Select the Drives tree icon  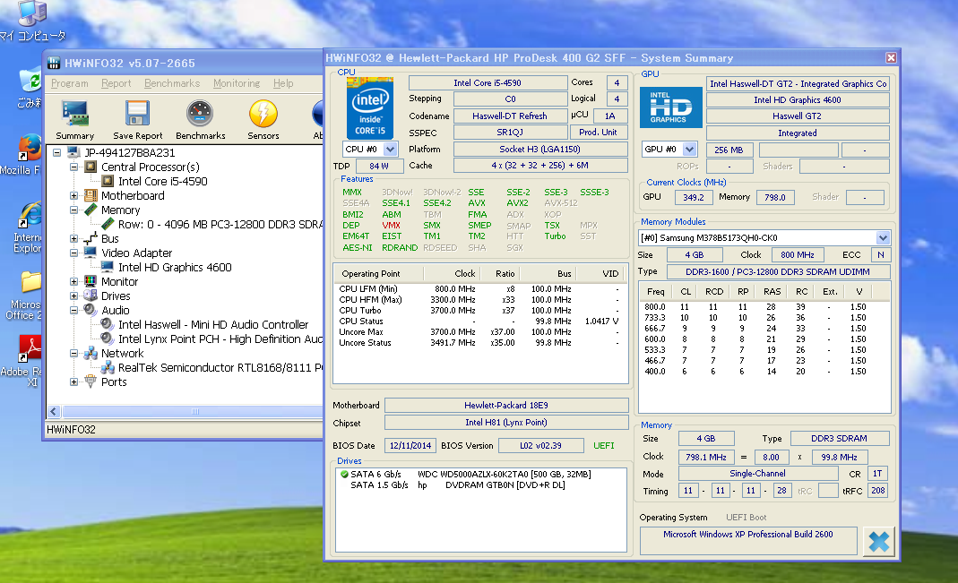[x=91, y=296]
